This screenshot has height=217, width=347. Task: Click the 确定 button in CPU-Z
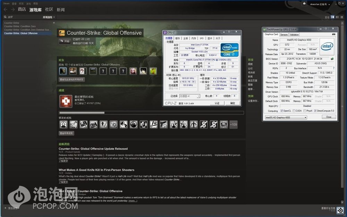pyautogui.click(x=232, y=103)
